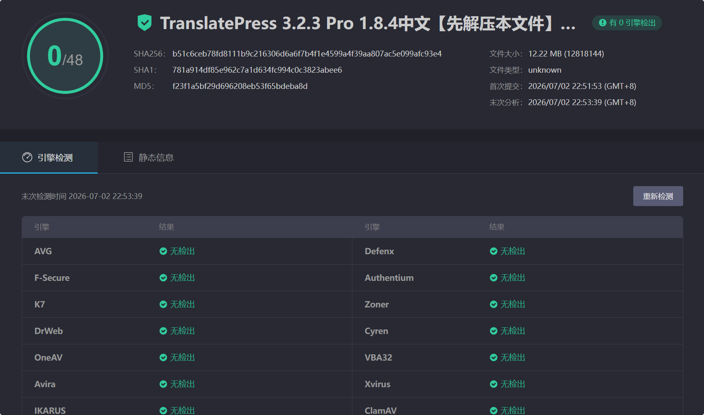Click F-Secure row's green check icon
Screen dimensions: 704x415
coord(163,278)
